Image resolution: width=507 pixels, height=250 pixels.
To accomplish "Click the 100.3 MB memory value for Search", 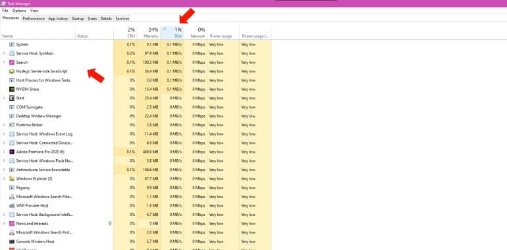I will pyautogui.click(x=151, y=63).
